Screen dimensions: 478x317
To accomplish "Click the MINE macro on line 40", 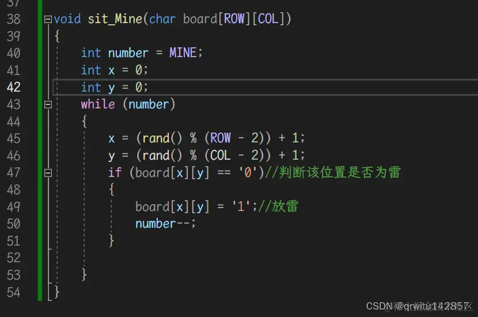I will click(183, 53).
